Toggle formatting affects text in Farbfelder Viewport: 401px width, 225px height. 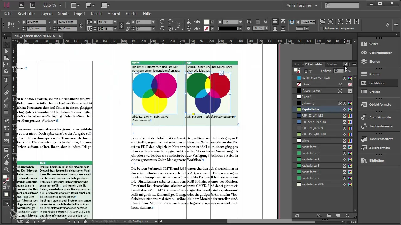pyautogui.click(x=310, y=71)
